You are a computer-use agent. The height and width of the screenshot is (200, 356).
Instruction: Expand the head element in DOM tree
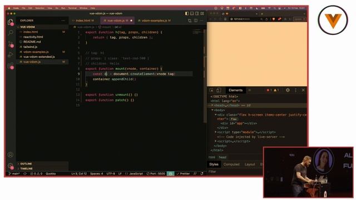(x=212, y=106)
